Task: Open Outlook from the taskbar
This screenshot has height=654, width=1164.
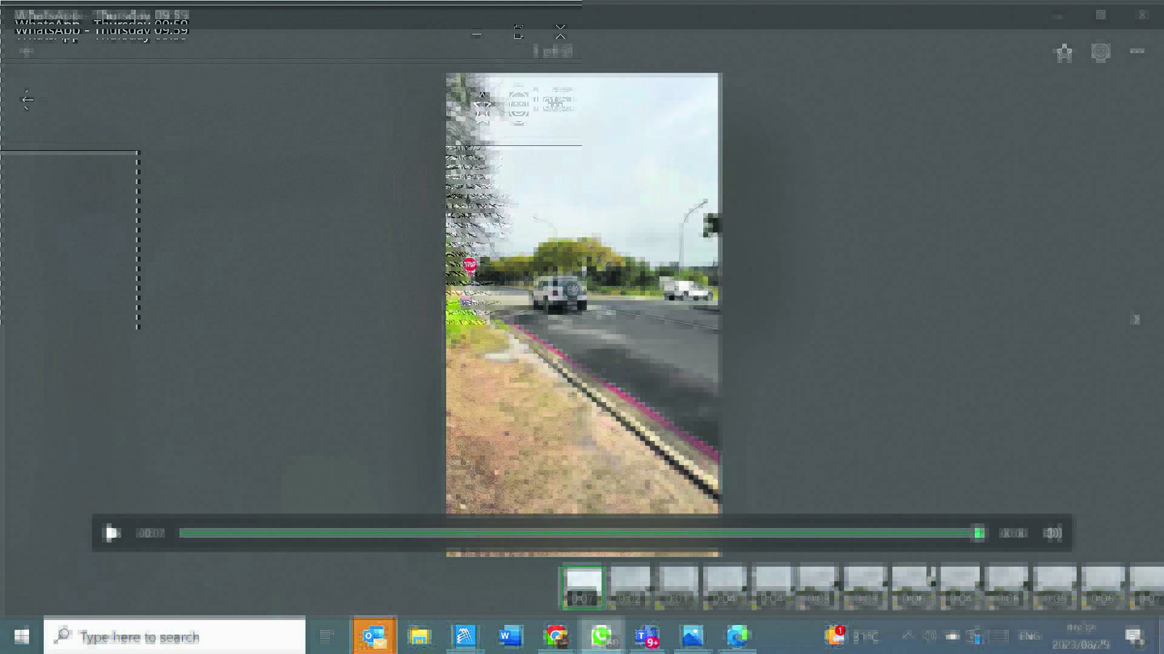Action: pos(374,636)
